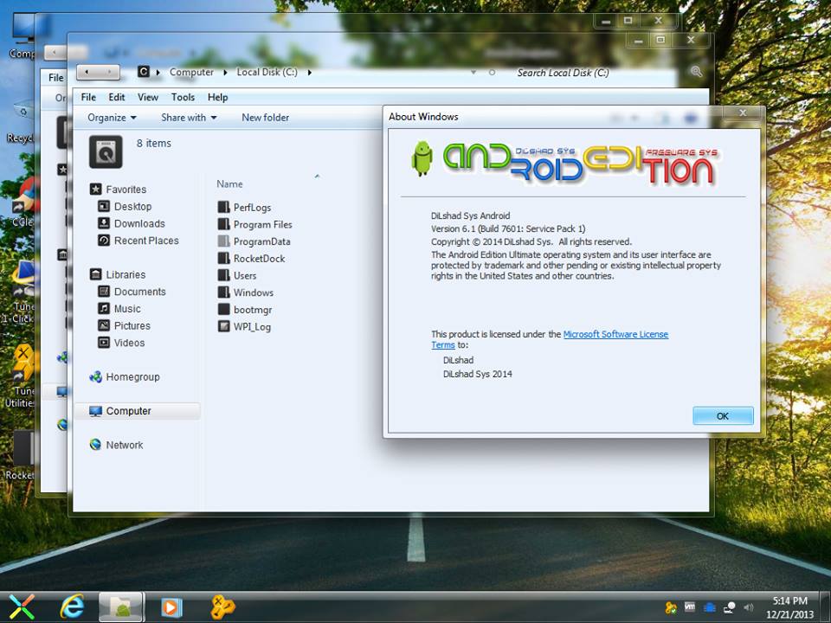Viewport: 831px width, 623px height.
Task: Open the Share with dropdown
Action: (x=189, y=118)
